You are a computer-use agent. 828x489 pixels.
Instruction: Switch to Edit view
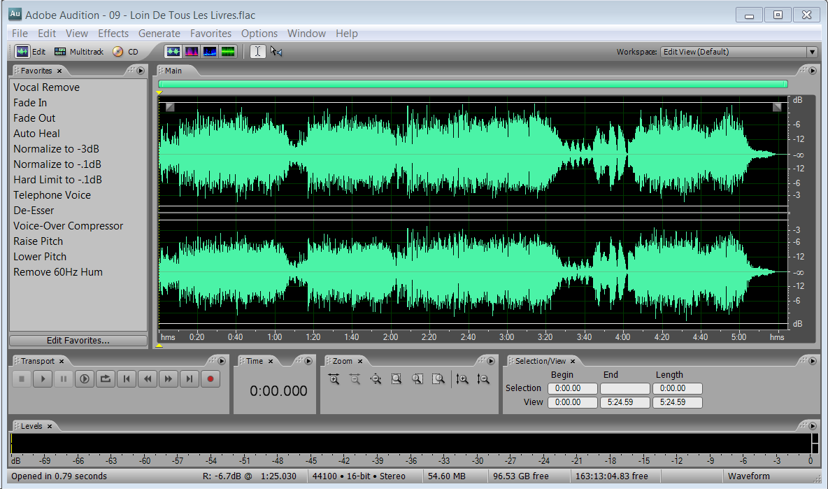click(31, 52)
